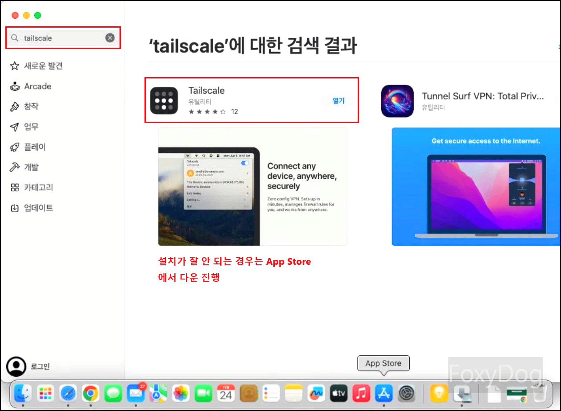Open the Tunnel Surf VPN title link
This screenshot has width=561, height=411.
pos(483,96)
